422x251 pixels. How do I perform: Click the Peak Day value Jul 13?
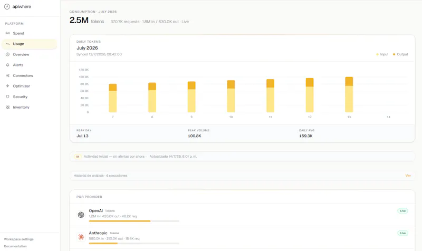pos(82,136)
